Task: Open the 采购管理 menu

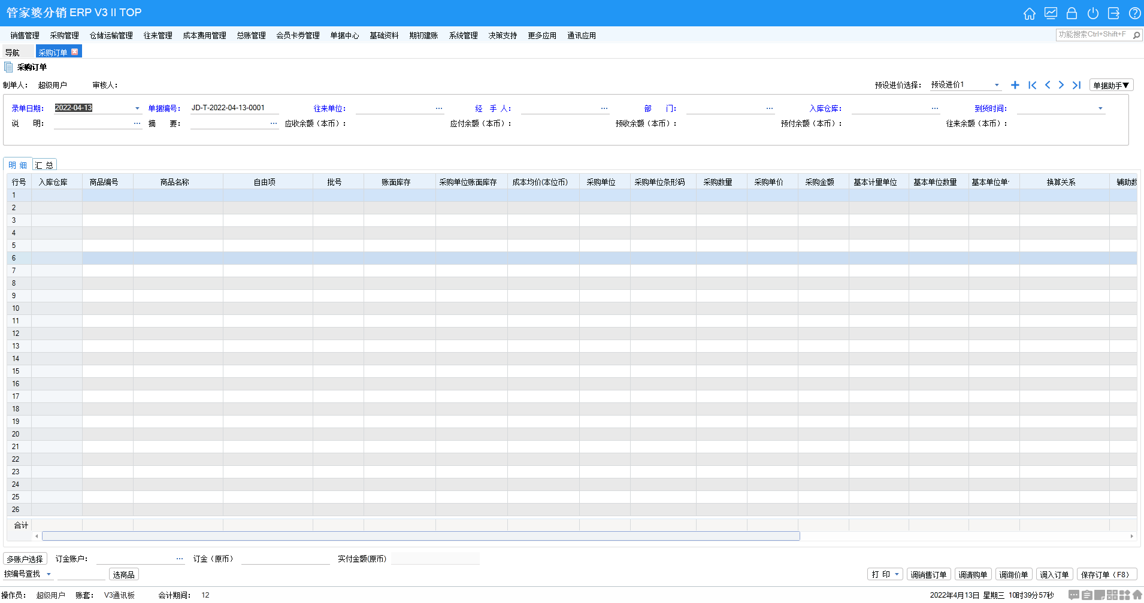Action: [x=64, y=35]
